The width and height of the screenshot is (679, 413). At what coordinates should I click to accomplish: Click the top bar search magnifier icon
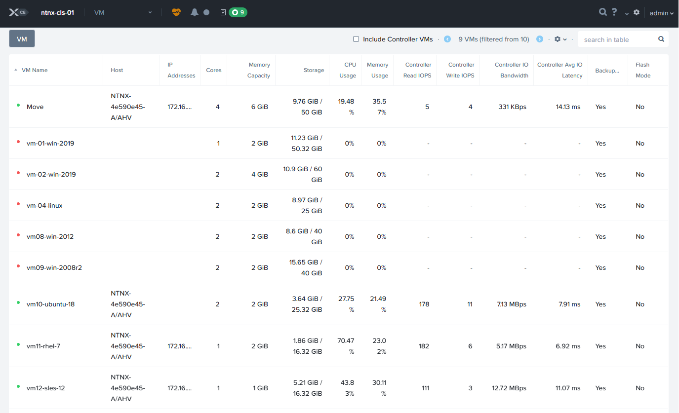tap(602, 12)
